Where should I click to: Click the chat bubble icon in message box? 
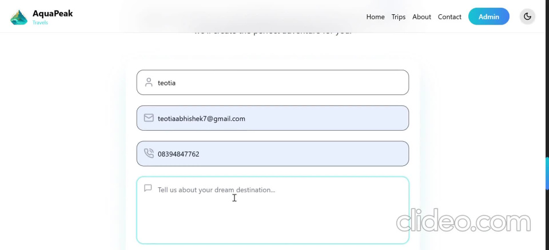coord(148,188)
